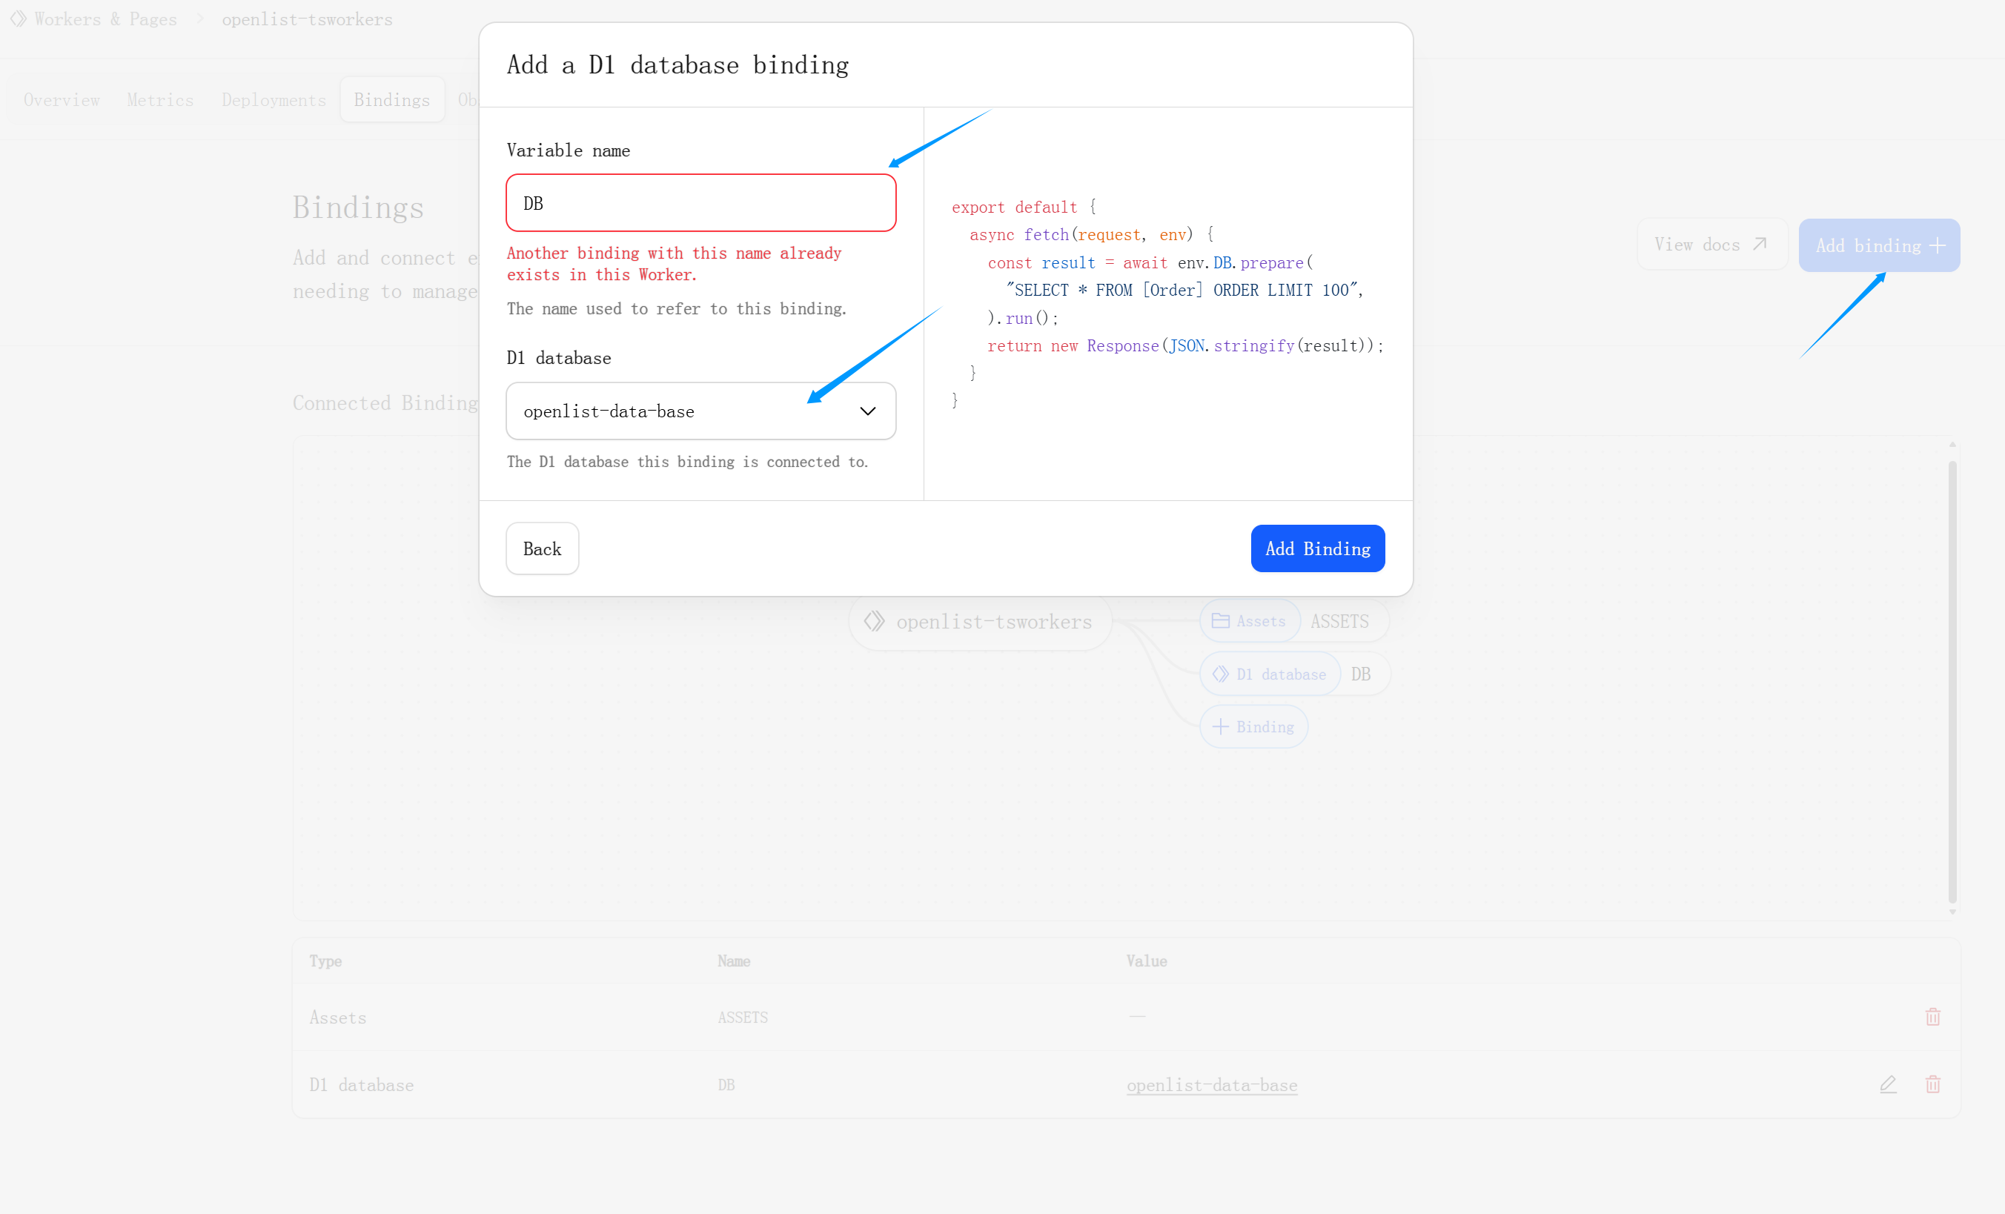The image size is (2005, 1214).
Task: Click the ASSETS name cell in the table
Action: point(742,1017)
